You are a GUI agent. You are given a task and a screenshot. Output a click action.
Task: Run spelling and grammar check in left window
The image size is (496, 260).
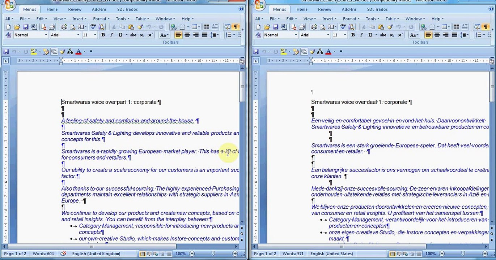93,27
